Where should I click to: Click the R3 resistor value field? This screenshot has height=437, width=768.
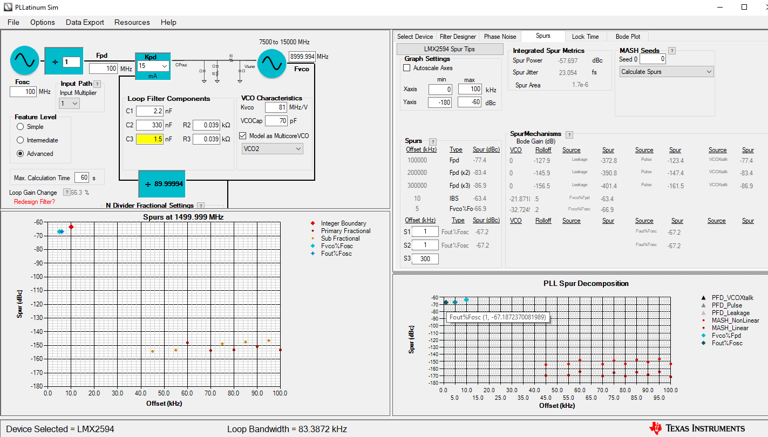pos(206,139)
